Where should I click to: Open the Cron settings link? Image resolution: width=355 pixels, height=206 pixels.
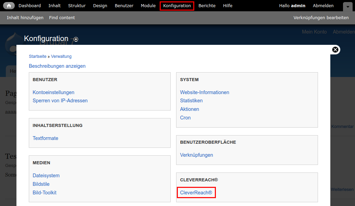[x=185, y=118]
